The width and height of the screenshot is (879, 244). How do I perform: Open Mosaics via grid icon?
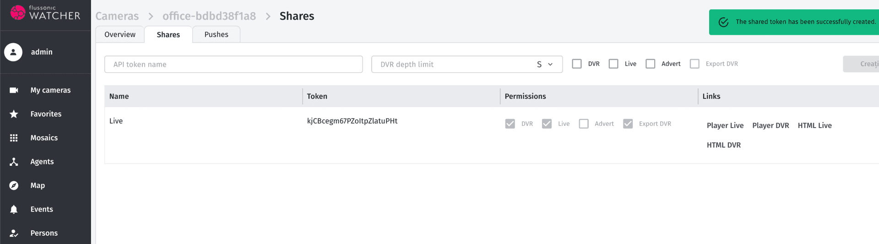14,138
